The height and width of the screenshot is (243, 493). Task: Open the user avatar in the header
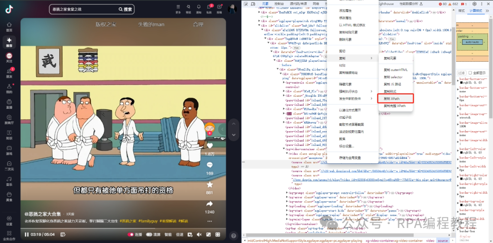point(232,9)
